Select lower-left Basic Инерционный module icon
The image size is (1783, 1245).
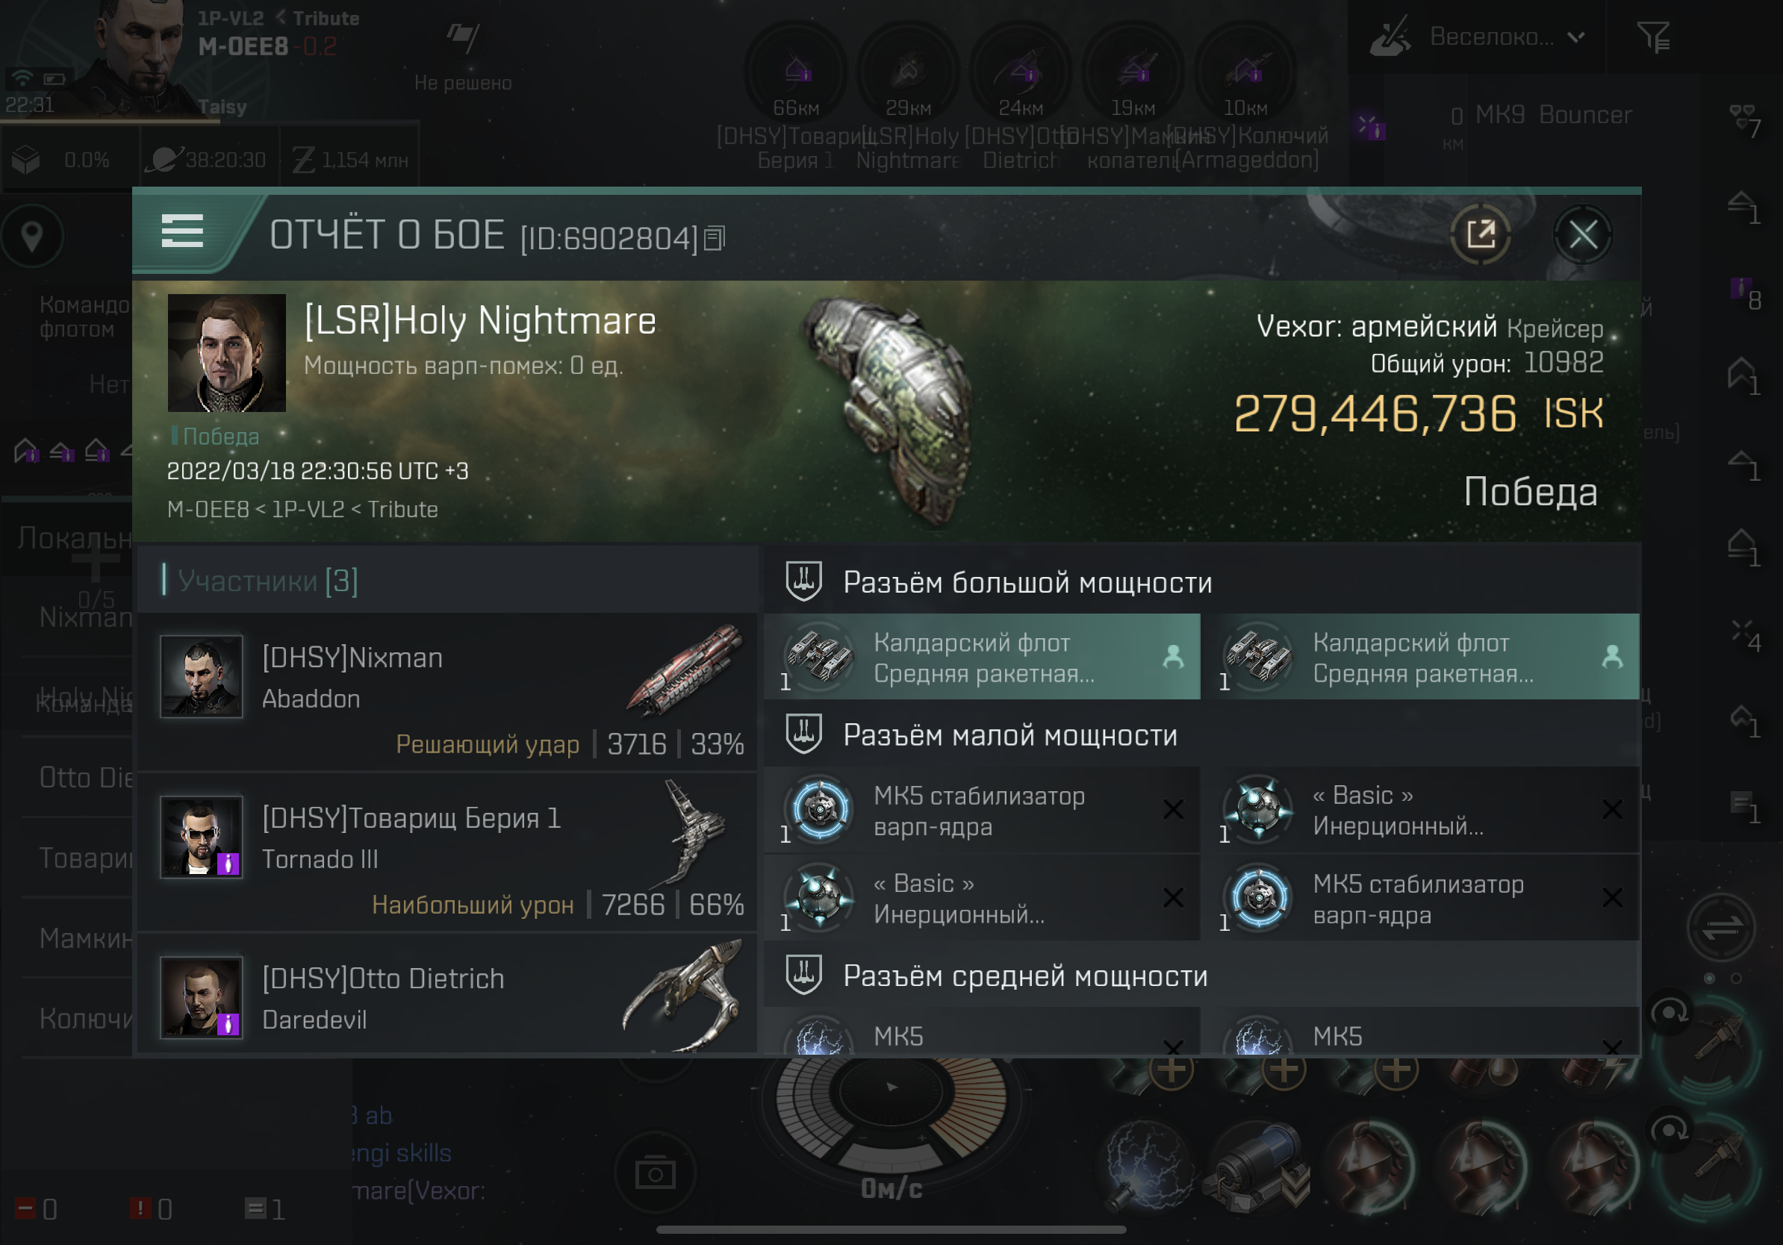(819, 898)
